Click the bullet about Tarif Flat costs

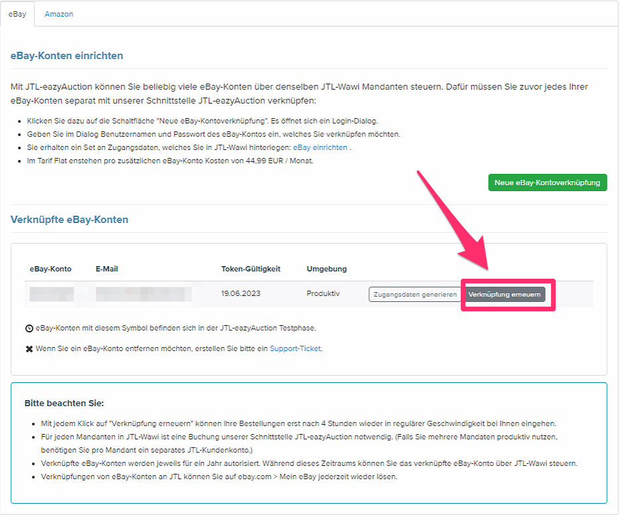[x=170, y=161]
